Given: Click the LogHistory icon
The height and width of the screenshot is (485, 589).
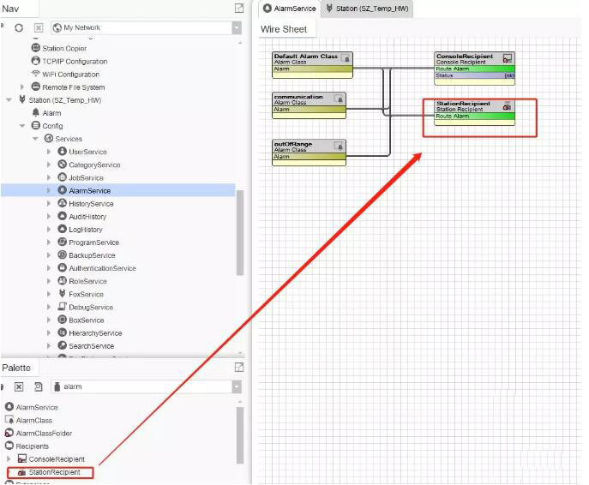Looking at the screenshot, I should [62, 229].
